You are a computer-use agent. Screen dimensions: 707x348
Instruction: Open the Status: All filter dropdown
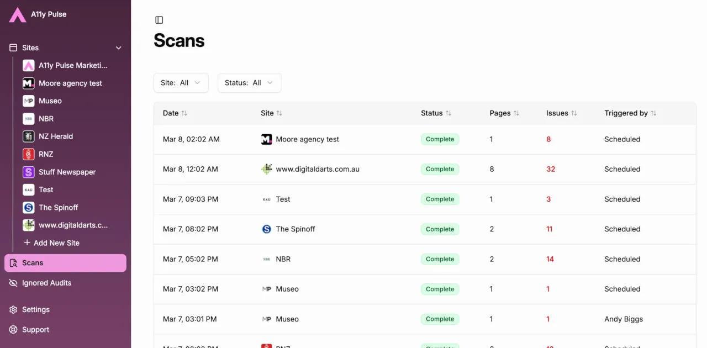pos(249,82)
